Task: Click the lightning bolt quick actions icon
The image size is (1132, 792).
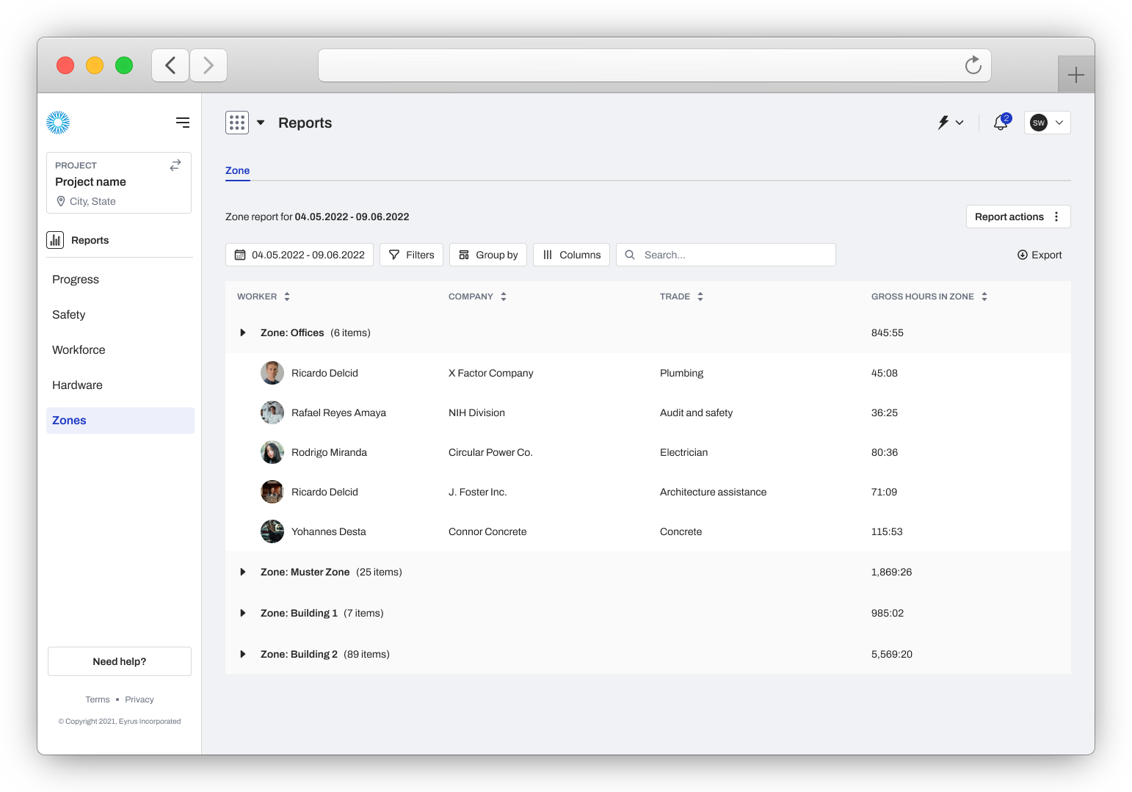Action: coord(944,123)
